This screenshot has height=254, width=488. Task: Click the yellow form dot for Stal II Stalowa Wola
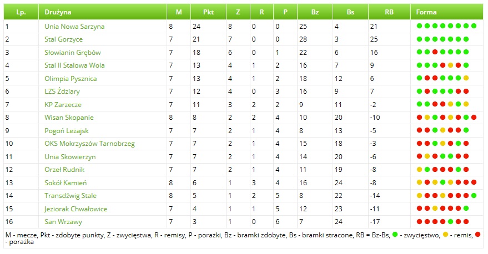click(451, 65)
